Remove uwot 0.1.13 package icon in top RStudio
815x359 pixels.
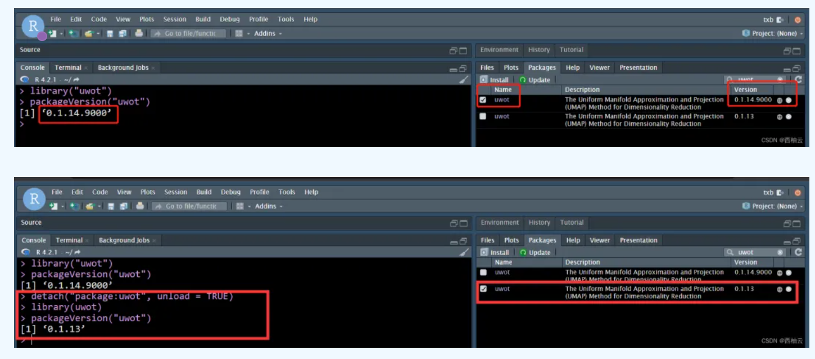click(x=789, y=117)
